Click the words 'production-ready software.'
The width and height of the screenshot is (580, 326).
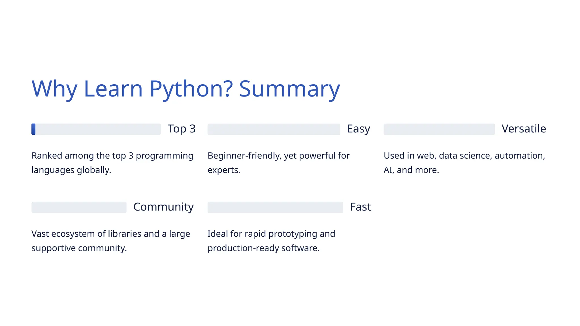pyautogui.click(x=263, y=248)
